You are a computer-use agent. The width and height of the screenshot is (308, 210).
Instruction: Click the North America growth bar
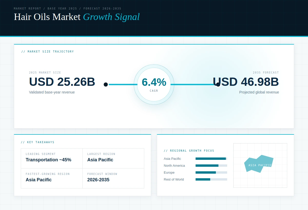click(x=211, y=166)
